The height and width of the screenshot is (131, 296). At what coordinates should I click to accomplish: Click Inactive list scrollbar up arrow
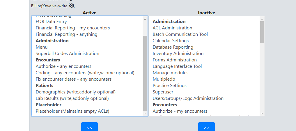pyautogui.click(x=262, y=19)
